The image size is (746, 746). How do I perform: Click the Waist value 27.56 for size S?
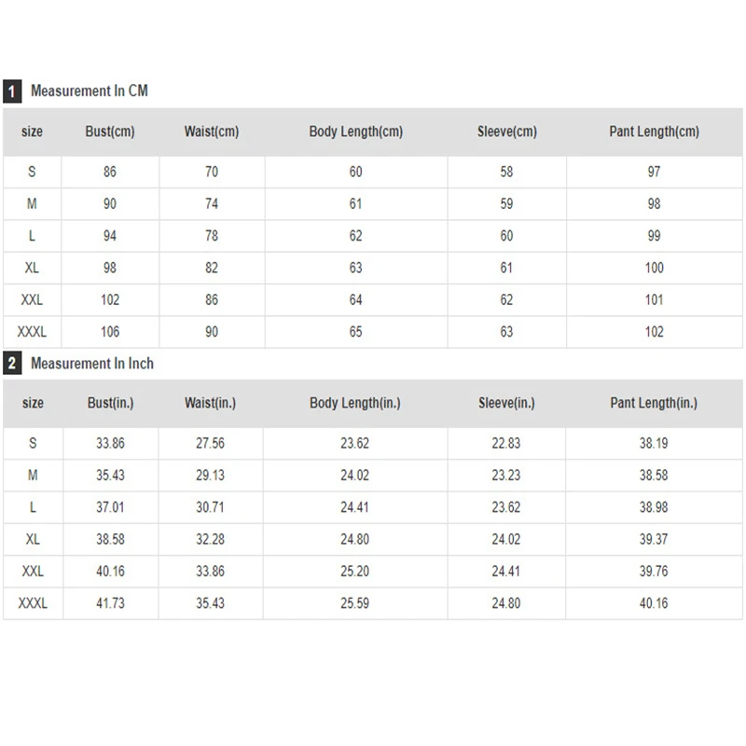210,444
